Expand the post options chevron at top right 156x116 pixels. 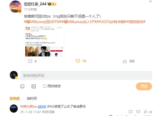(x=150, y=1)
